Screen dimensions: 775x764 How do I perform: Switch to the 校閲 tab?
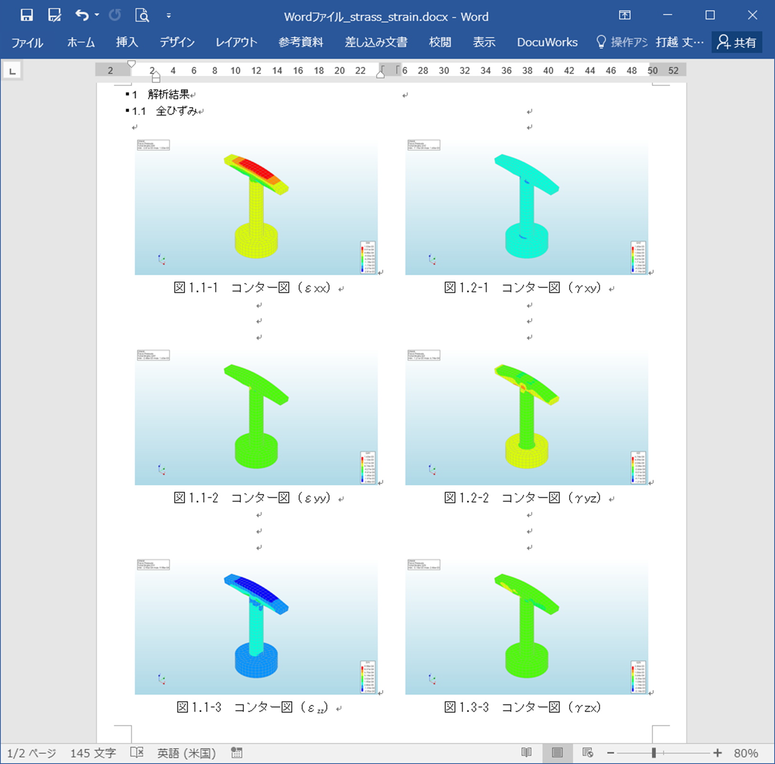tap(440, 42)
